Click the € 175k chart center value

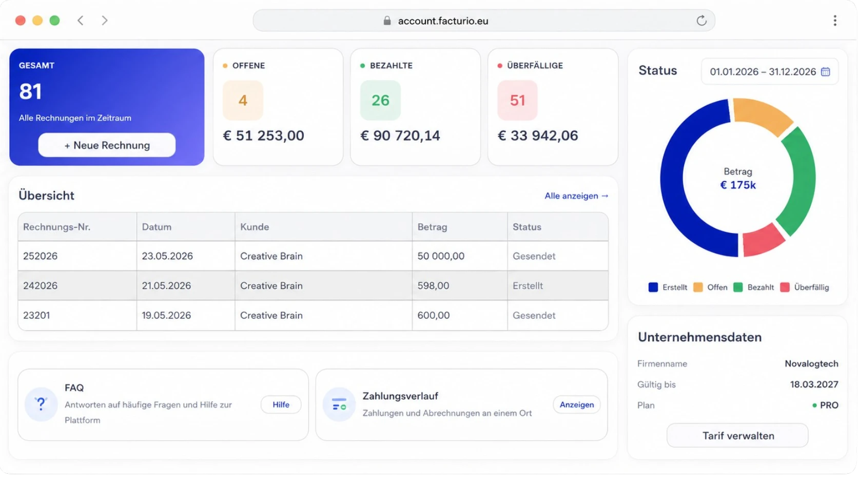click(738, 185)
